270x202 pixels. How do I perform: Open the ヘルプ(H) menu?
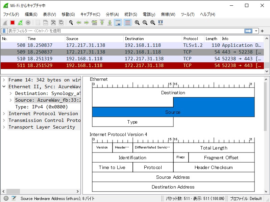click(x=207, y=14)
